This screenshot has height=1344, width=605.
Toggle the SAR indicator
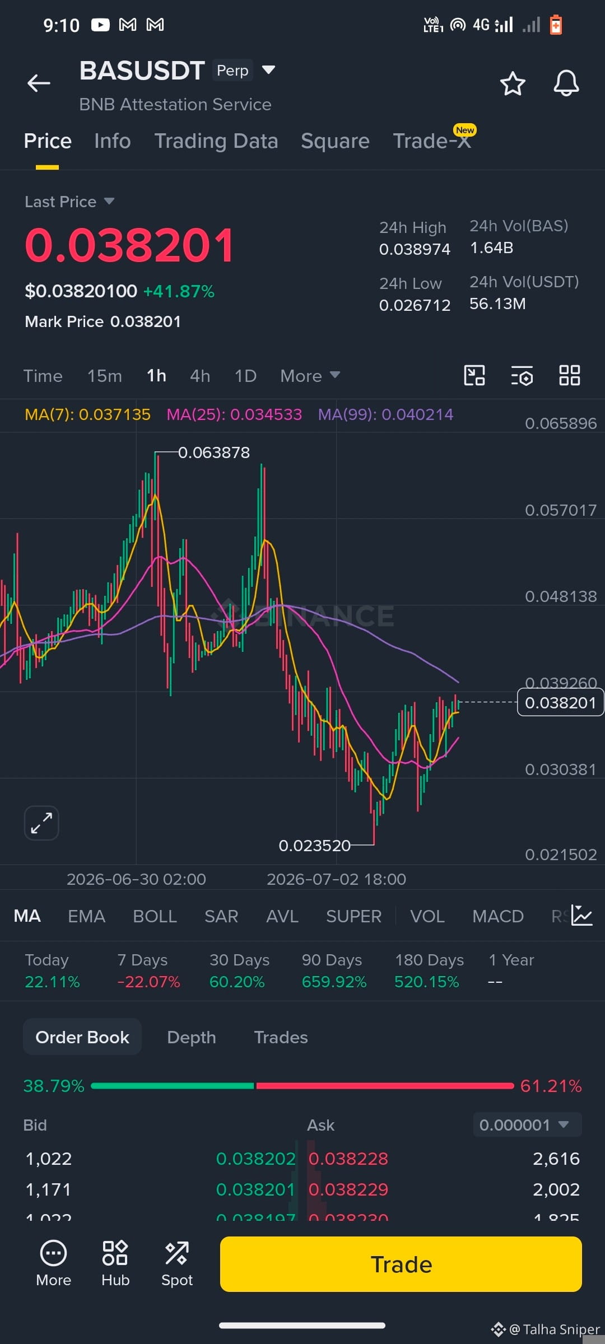point(221,916)
